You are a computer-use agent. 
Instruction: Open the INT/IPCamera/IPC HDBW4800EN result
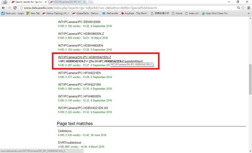[81, 45]
